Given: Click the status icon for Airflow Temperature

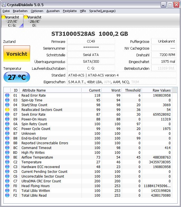Looking at the screenshot, I should click(x=7, y=157).
